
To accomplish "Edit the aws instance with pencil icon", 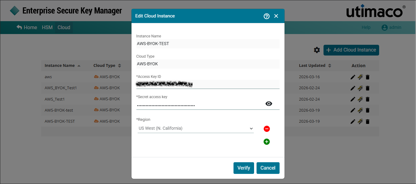I will [x=353, y=77].
